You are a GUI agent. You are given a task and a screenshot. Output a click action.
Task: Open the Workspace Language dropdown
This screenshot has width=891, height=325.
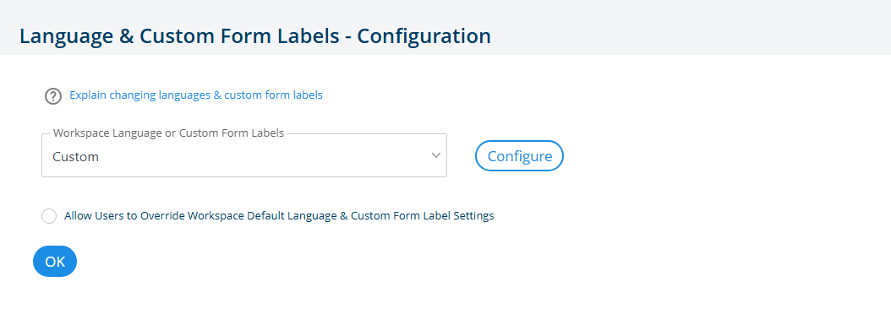tap(244, 155)
